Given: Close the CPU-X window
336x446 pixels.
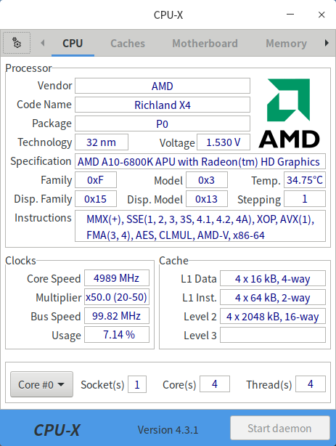Looking at the screenshot, I should 321,15.
